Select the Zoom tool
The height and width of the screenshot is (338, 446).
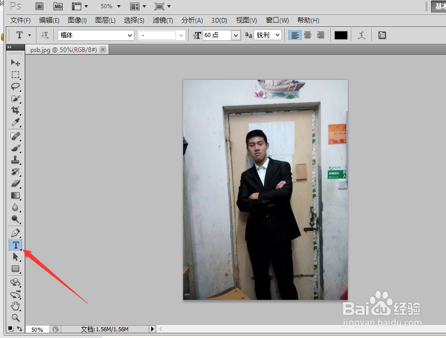click(15, 317)
